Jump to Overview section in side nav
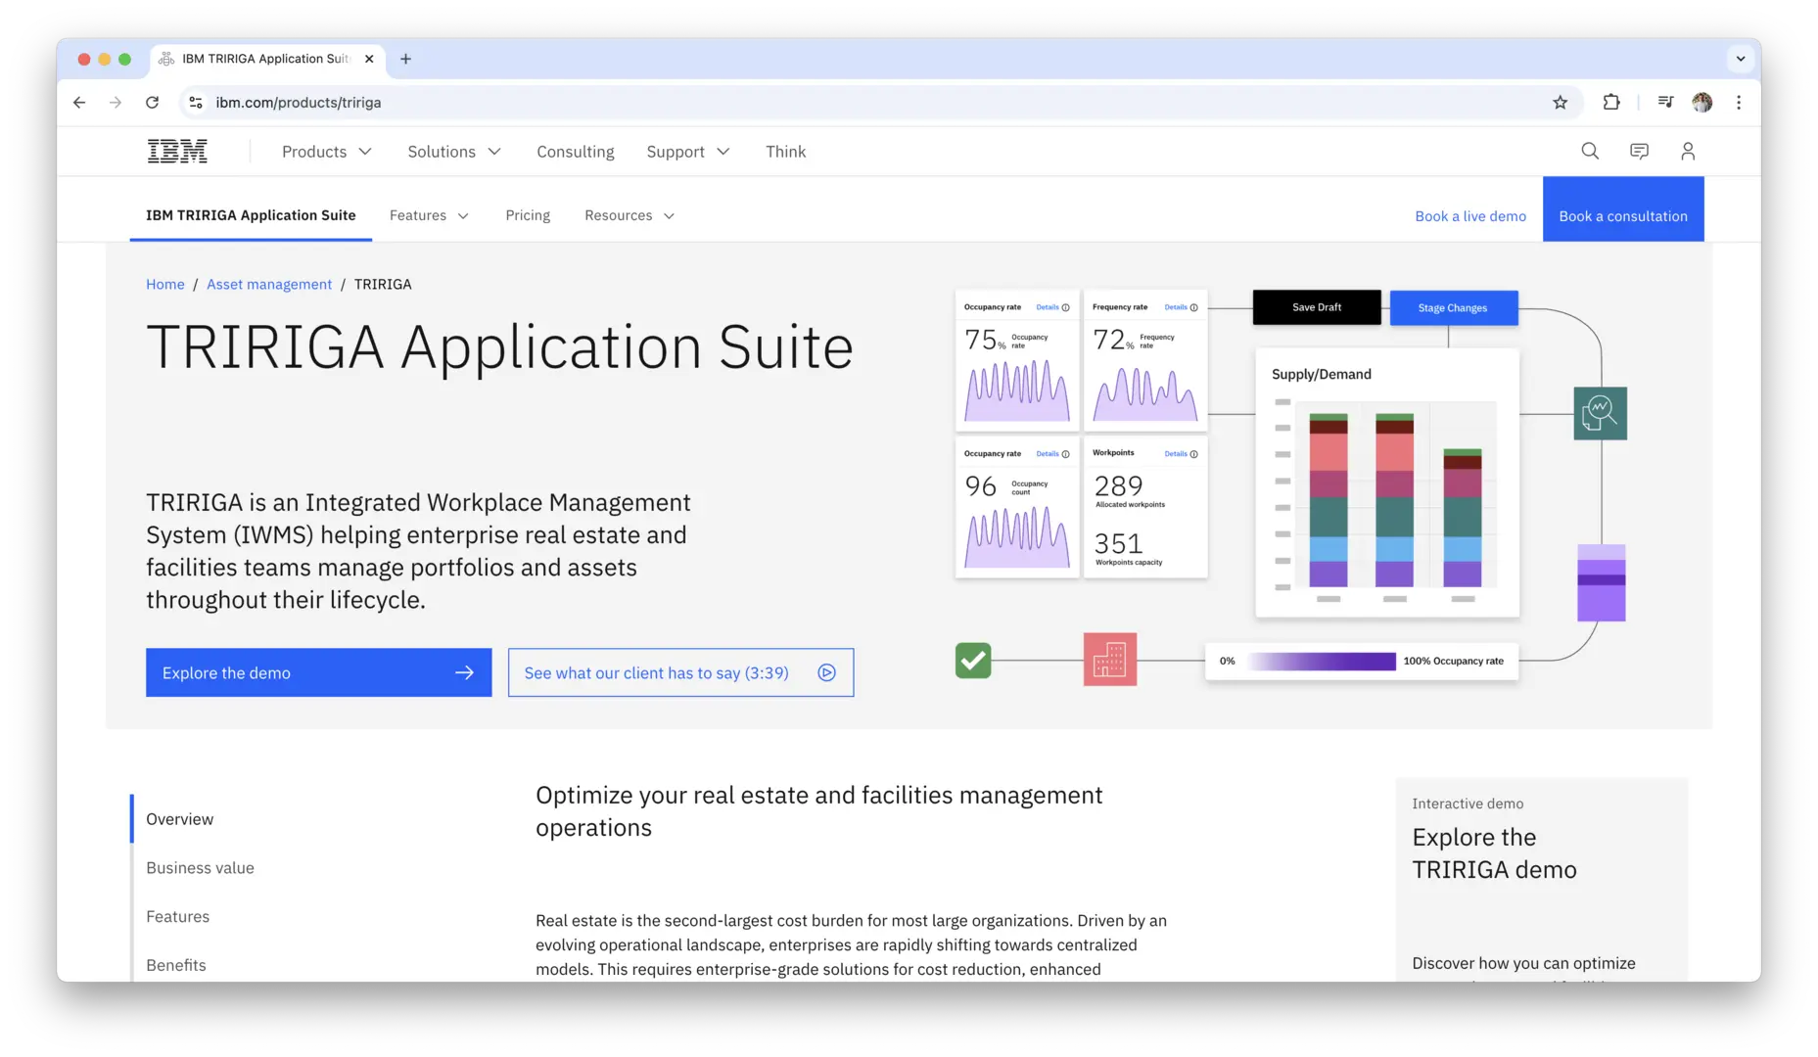 [179, 819]
